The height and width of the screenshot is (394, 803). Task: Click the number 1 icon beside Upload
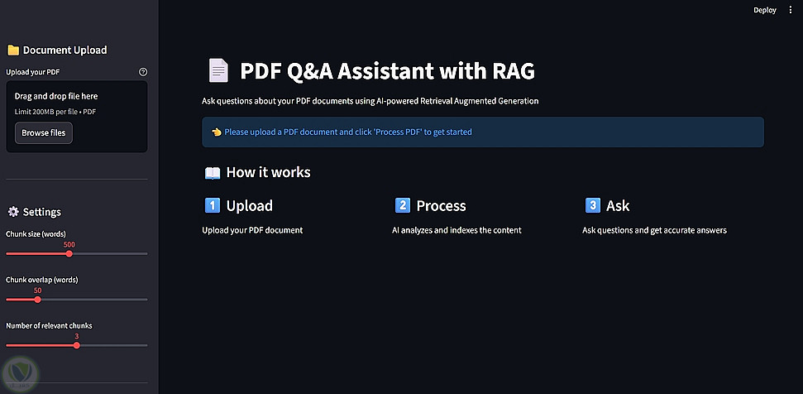[212, 205]
